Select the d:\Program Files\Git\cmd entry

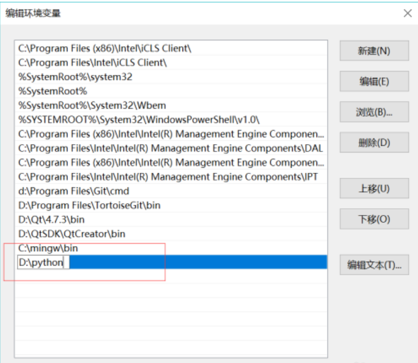click(73, 191)
